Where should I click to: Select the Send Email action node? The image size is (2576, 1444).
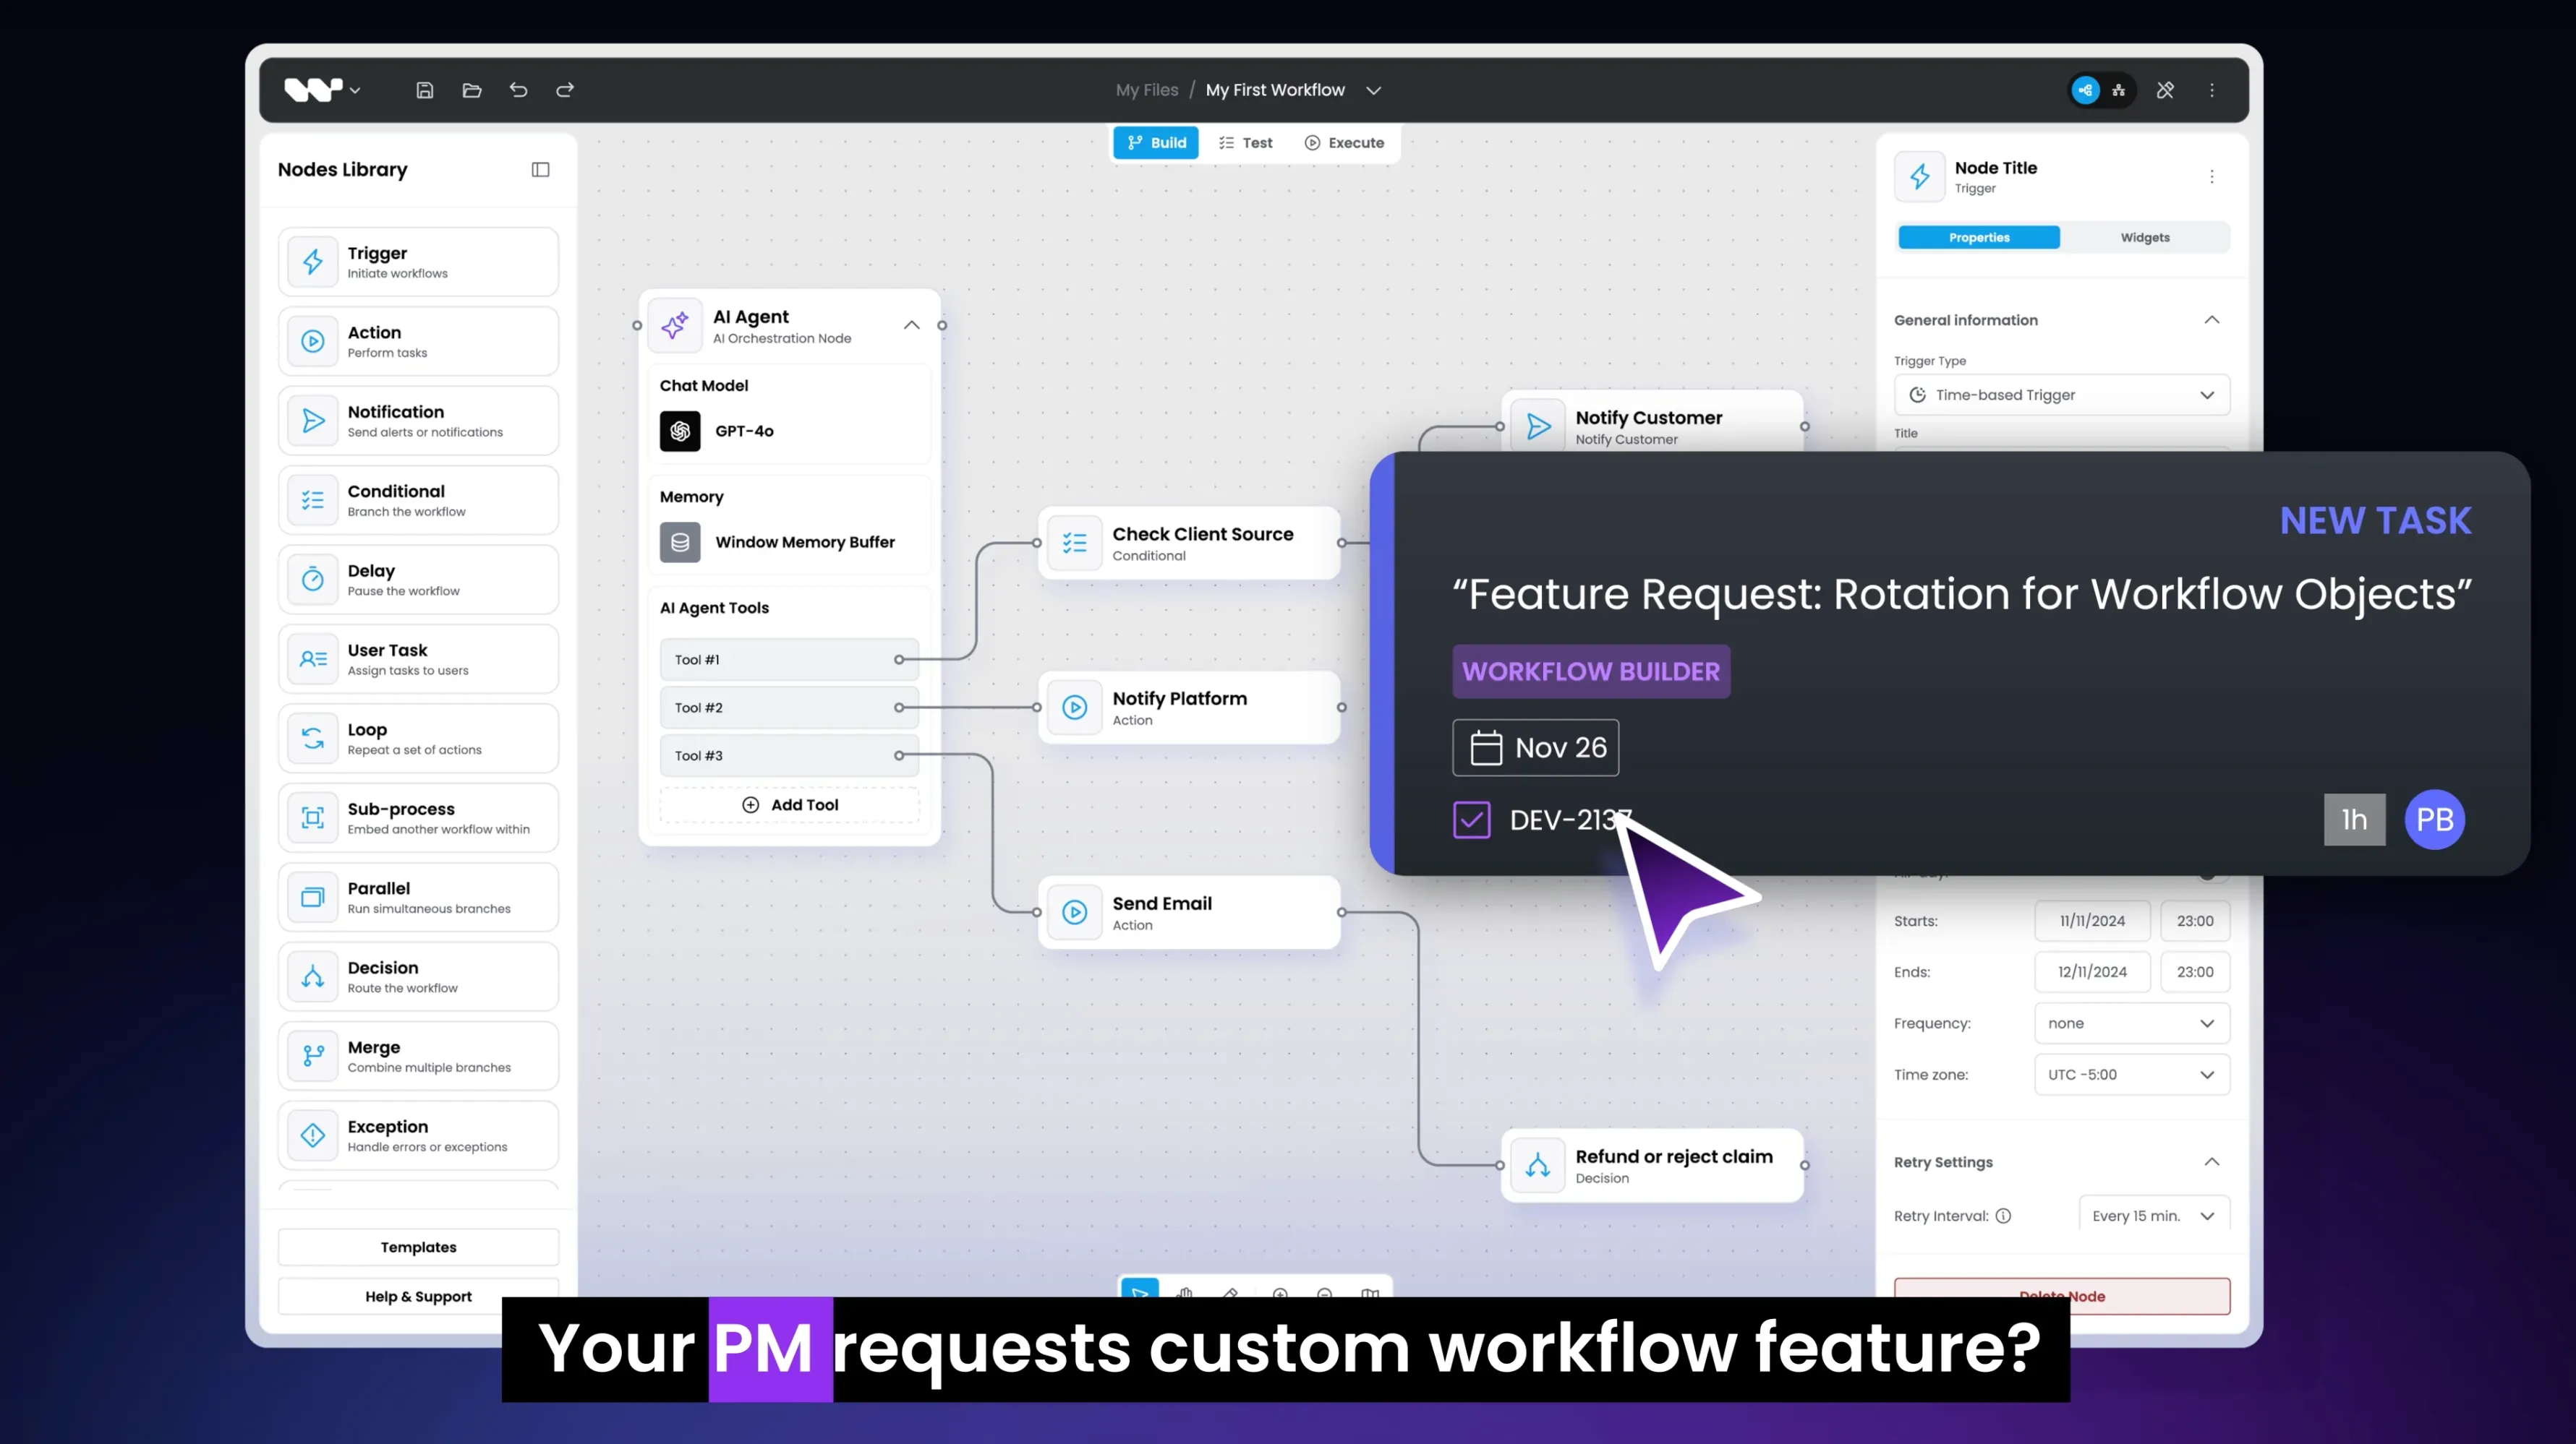pyautogui.click(x=1189, y=912)
